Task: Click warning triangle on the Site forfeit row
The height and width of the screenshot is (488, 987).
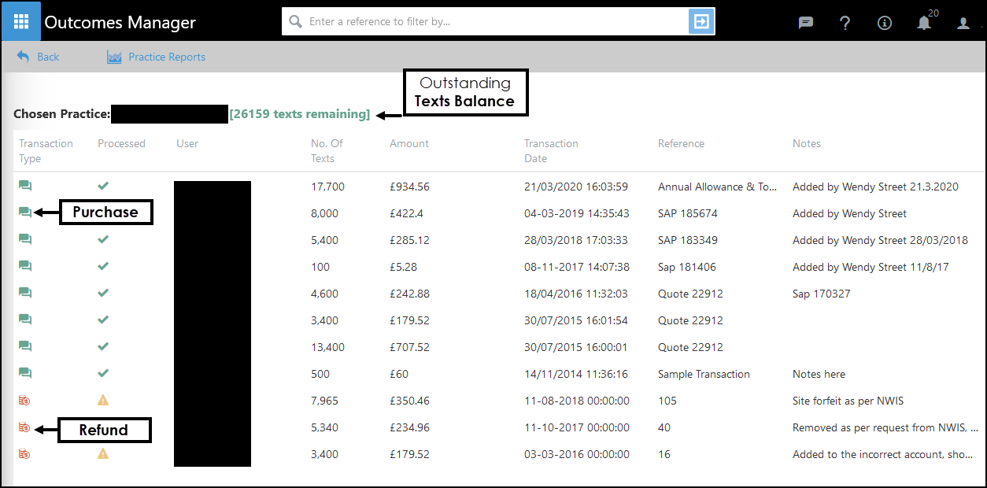Action: click(103, 401)
